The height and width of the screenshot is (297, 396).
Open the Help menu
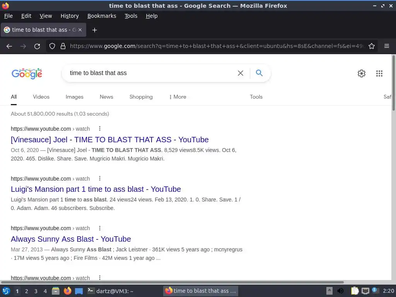152,16
